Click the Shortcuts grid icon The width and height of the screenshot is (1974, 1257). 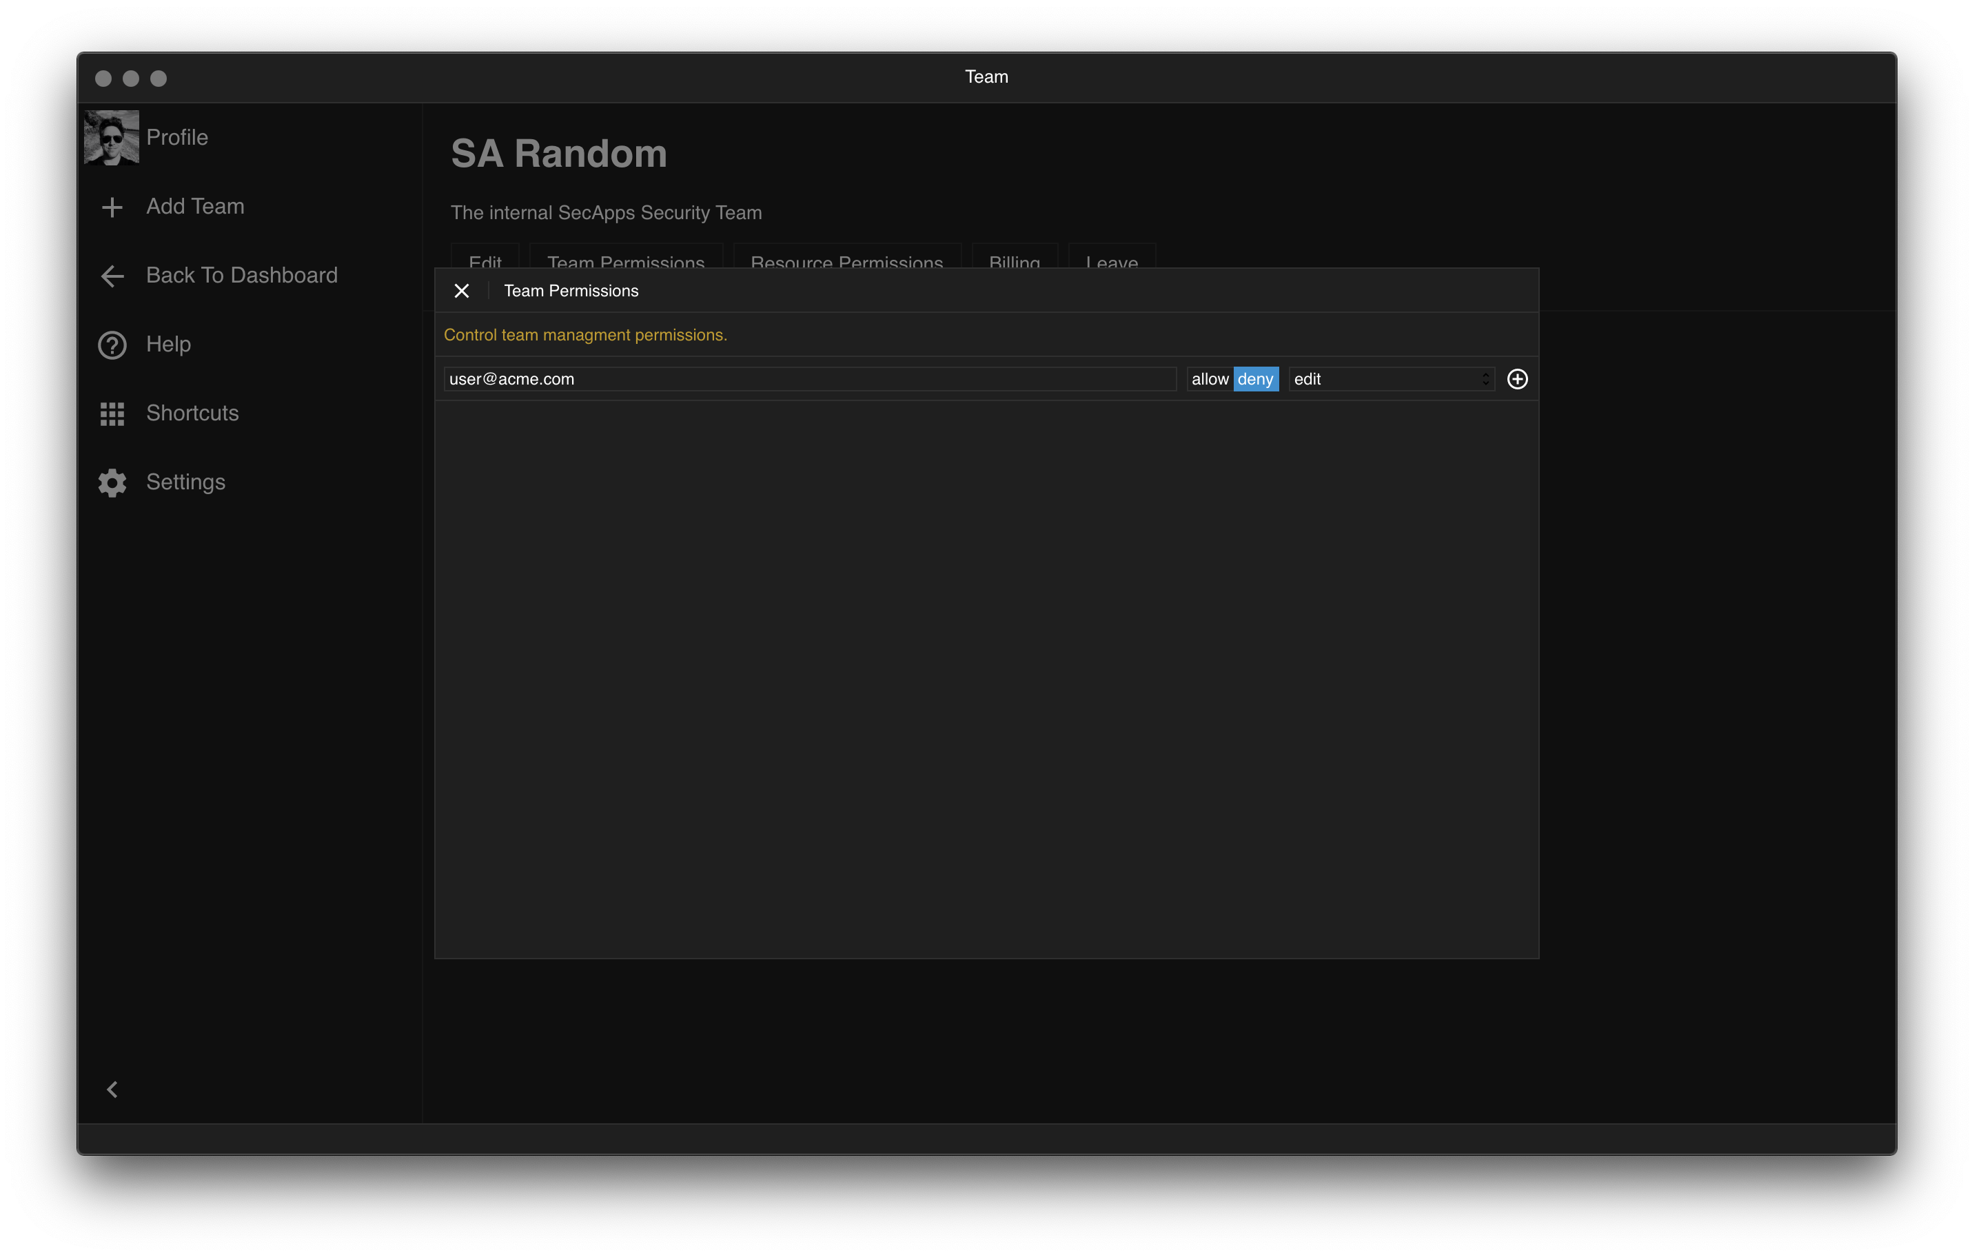112,413
